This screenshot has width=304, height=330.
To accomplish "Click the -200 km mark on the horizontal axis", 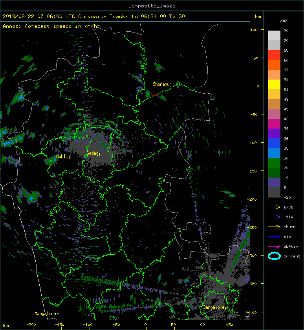I will coord(31,325).
